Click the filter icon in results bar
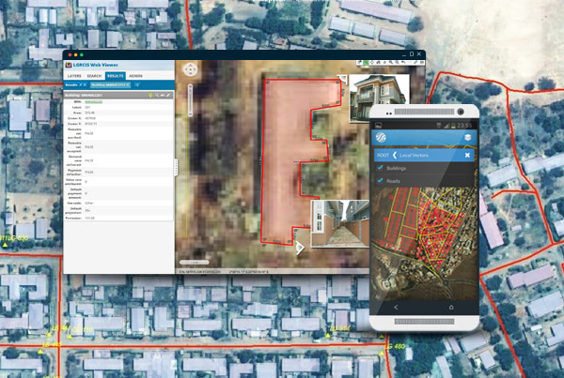 137,85
